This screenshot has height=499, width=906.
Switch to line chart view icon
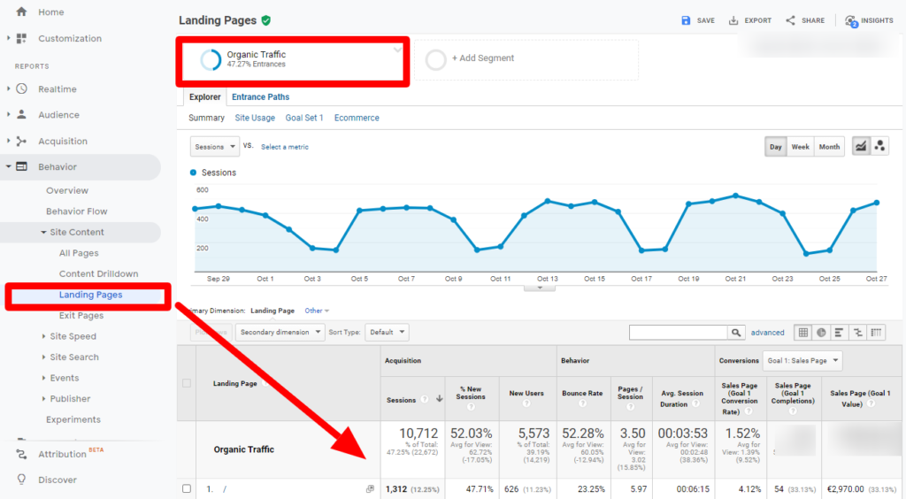click(861, 146)
